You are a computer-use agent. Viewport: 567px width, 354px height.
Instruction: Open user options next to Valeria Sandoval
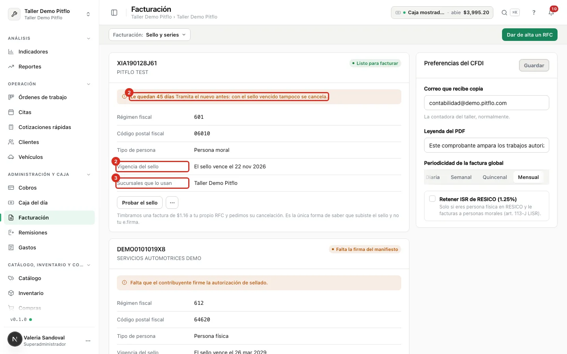(88, 341)
